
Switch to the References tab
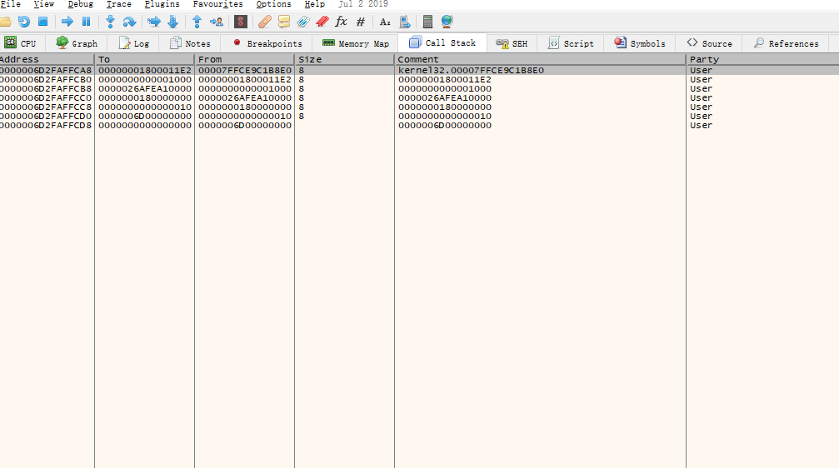(786, 43)
